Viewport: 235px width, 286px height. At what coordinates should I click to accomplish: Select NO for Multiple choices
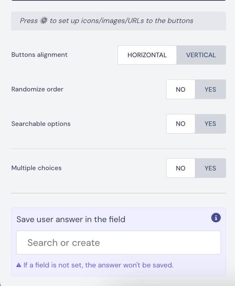coord(181,168)
